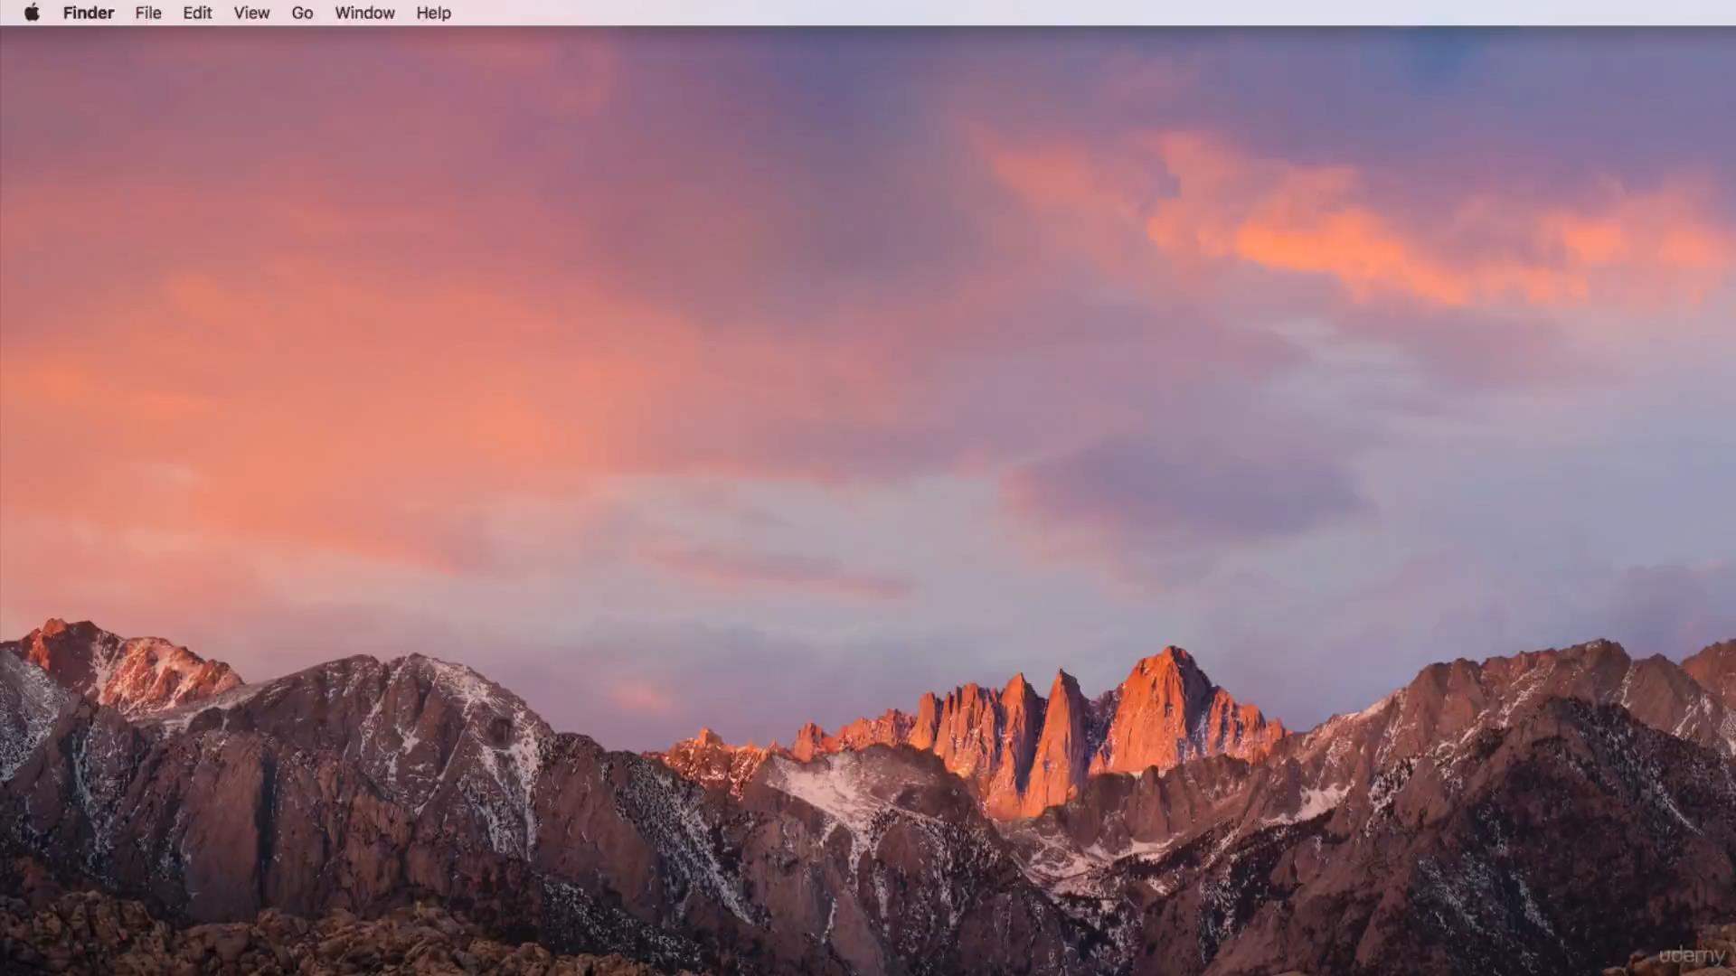Open the View menu
This screenshot has height=976, width=1736.
[x=251, y=13]
